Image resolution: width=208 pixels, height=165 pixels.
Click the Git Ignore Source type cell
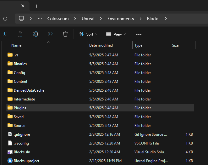coord(151,134)
